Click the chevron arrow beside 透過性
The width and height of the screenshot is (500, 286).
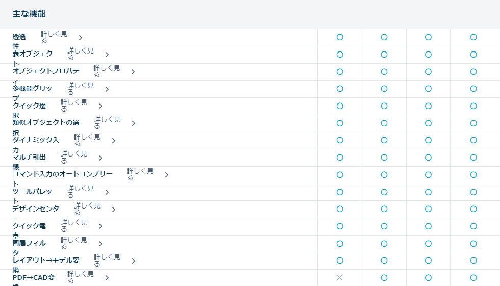(81, 37)
